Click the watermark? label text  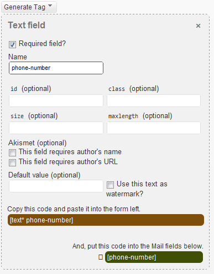pyautogui.click(x=124, y=194)
